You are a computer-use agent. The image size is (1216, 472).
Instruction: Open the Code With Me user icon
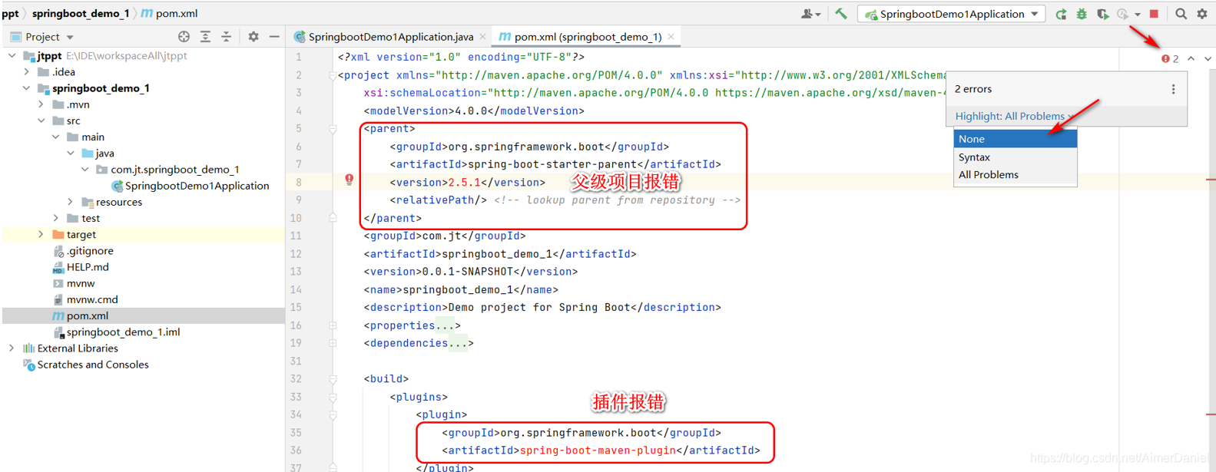810,14
